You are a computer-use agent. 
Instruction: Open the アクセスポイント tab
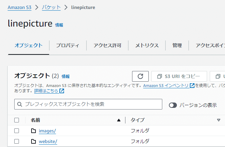click(x=210, y=45)
